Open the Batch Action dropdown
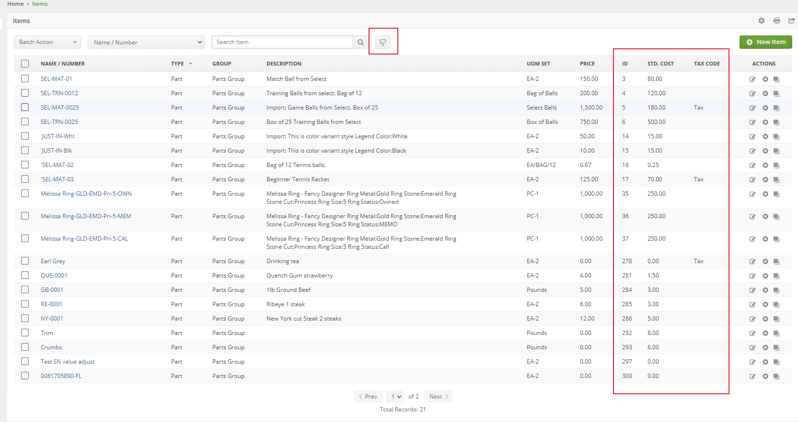 pyautogui.click(x=47, y=42)
